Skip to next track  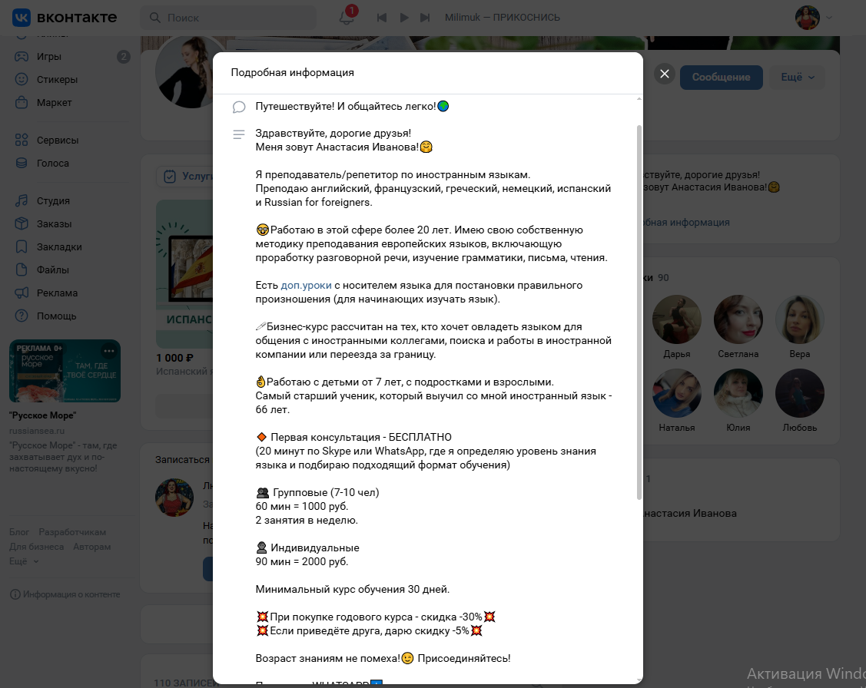(425, 18)
